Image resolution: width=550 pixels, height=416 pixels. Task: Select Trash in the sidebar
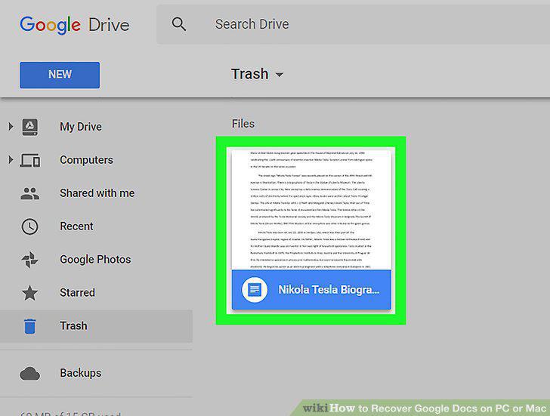(x=96, y=326)
